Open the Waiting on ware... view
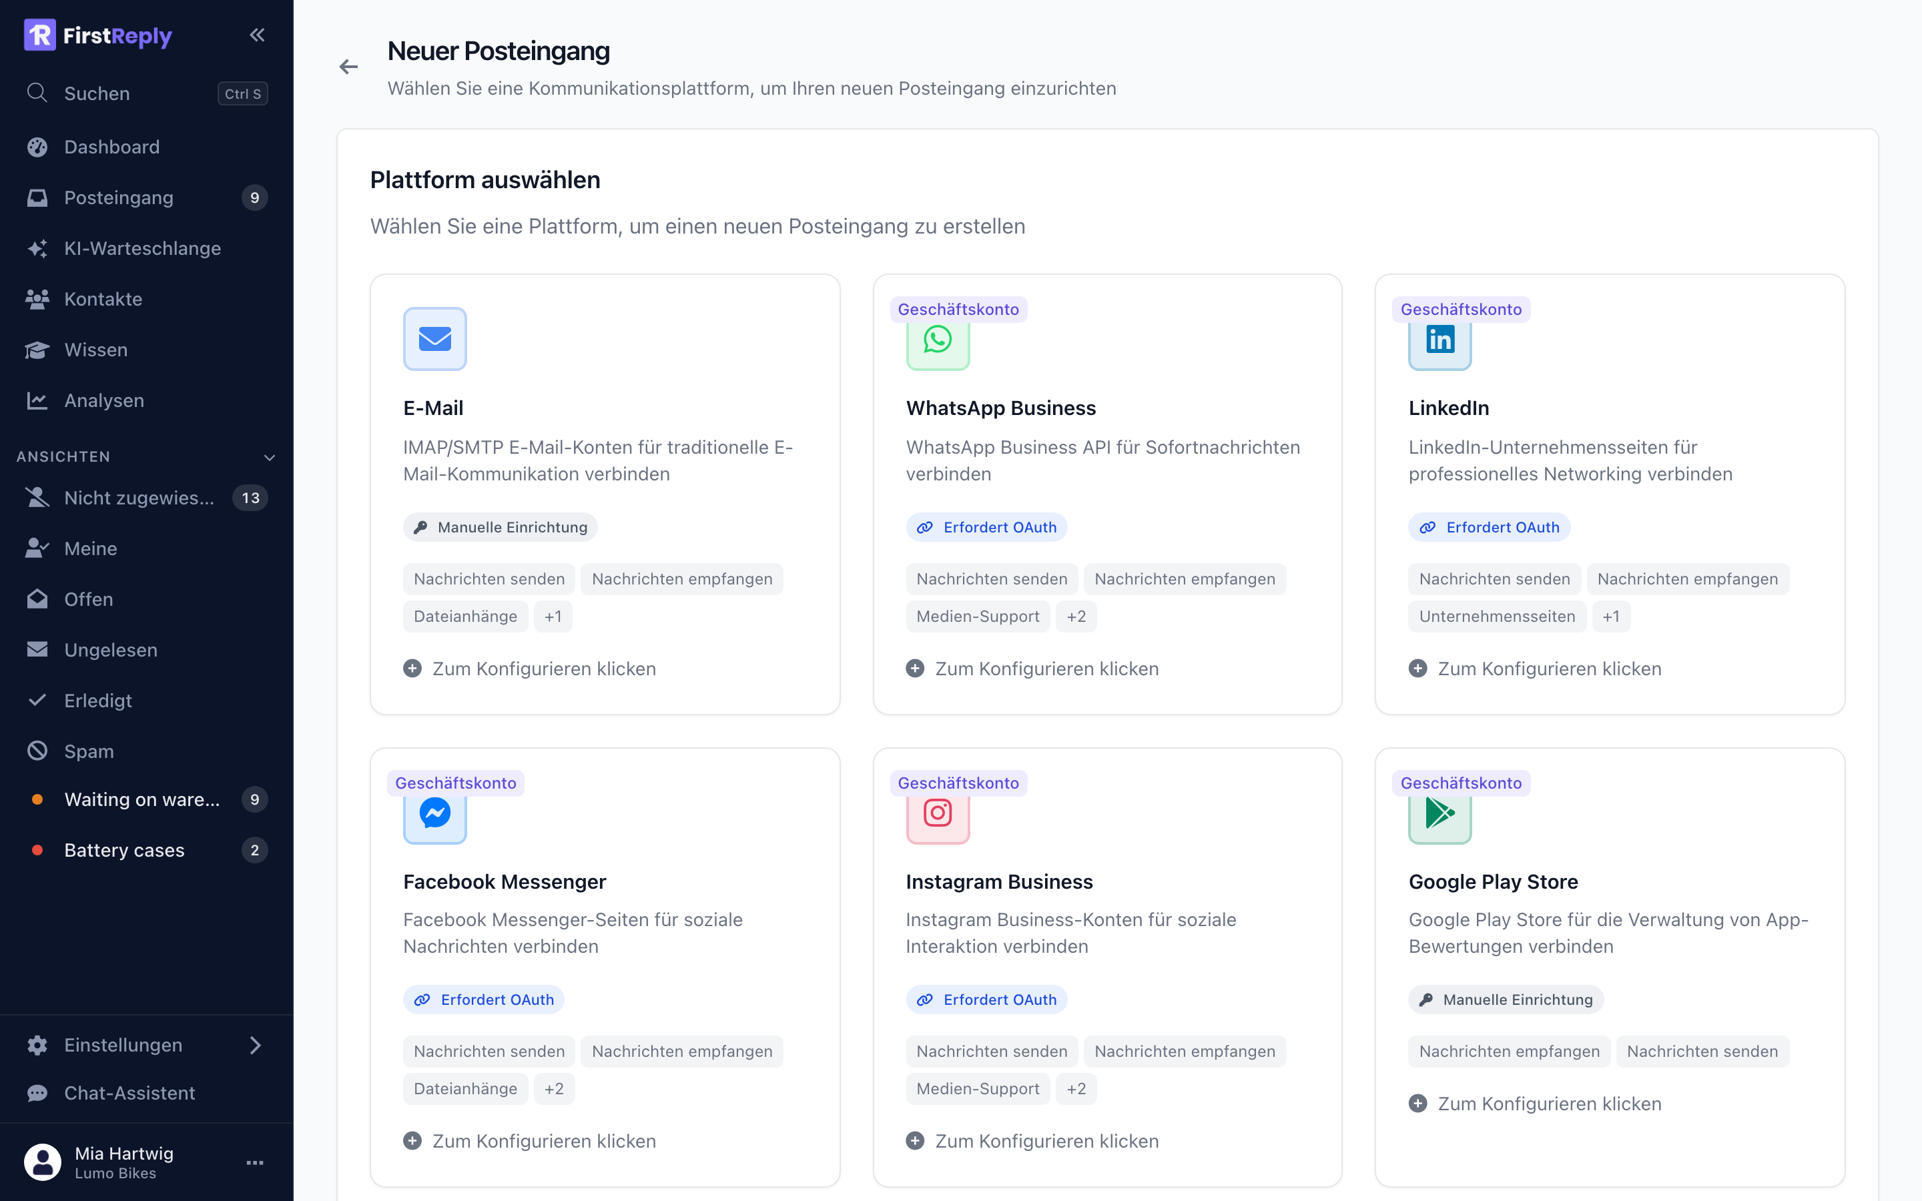The height and width of the screenshot is (1201, 1922). 147,800
